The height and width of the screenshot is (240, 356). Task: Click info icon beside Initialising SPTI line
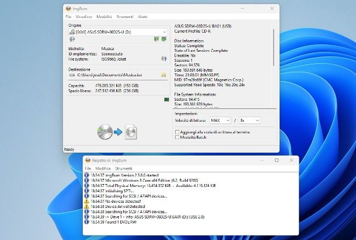pyautogui.click(x=86, y=191)
